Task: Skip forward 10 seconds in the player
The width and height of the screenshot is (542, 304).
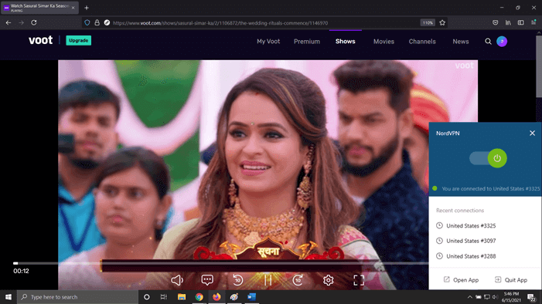Action: coord(298,280)
